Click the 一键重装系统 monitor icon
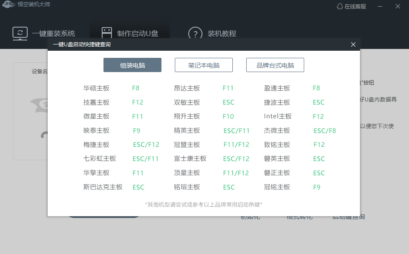Viewport: 409px width, 254px height. click(20, 33)
